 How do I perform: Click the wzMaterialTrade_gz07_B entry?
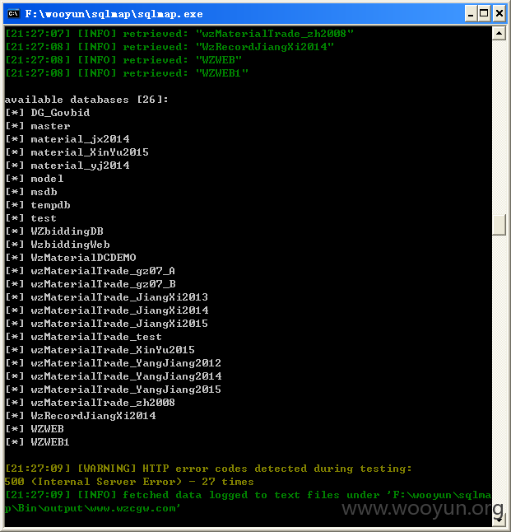(x=91, y=284)
